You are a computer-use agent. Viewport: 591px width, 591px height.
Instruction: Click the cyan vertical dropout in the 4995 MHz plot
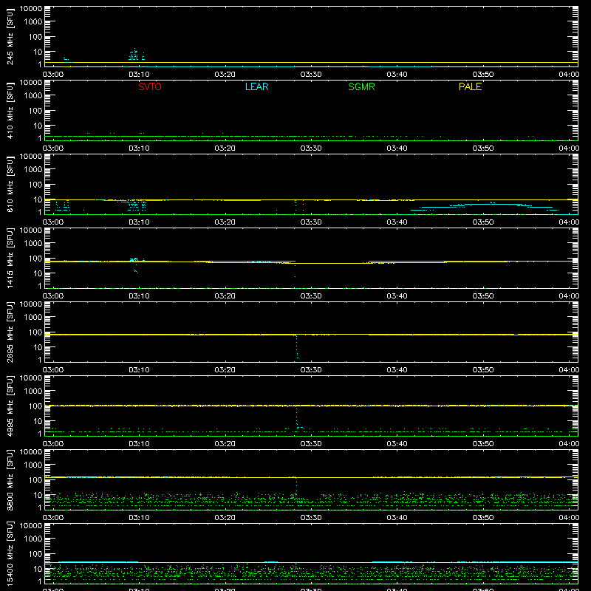point(298,417)
